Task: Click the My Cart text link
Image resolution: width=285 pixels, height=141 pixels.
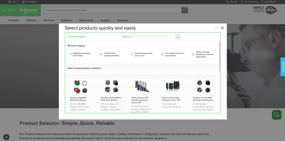Action: click(x=234, y=2)
